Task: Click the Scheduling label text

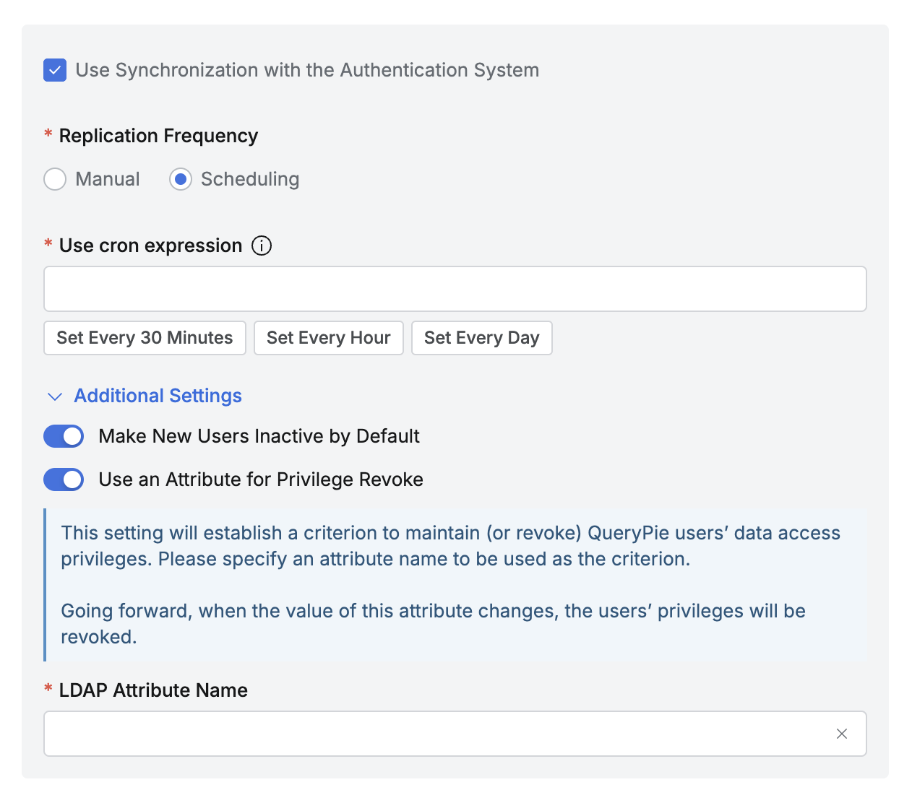Action: pos(250,179)
